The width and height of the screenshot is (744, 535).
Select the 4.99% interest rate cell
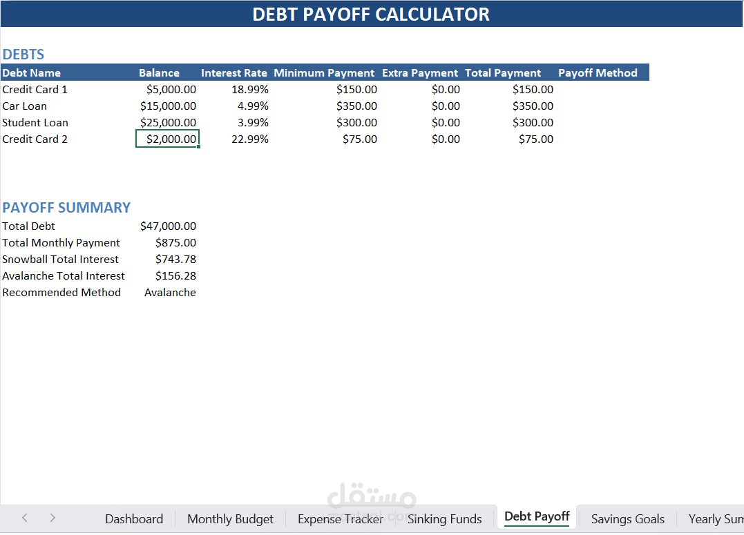point(253,106)
